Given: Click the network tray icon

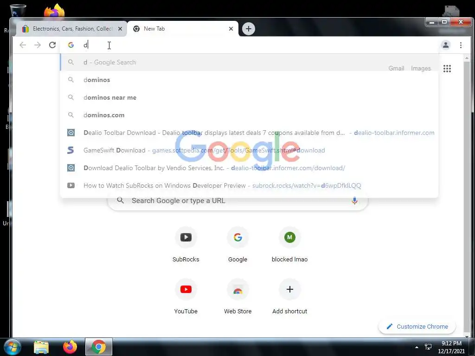Looking at the screenshot, I should pos(428,347).
